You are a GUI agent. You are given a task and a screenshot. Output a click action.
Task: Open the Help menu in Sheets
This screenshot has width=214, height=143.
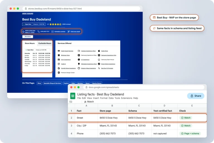point(135,98)
